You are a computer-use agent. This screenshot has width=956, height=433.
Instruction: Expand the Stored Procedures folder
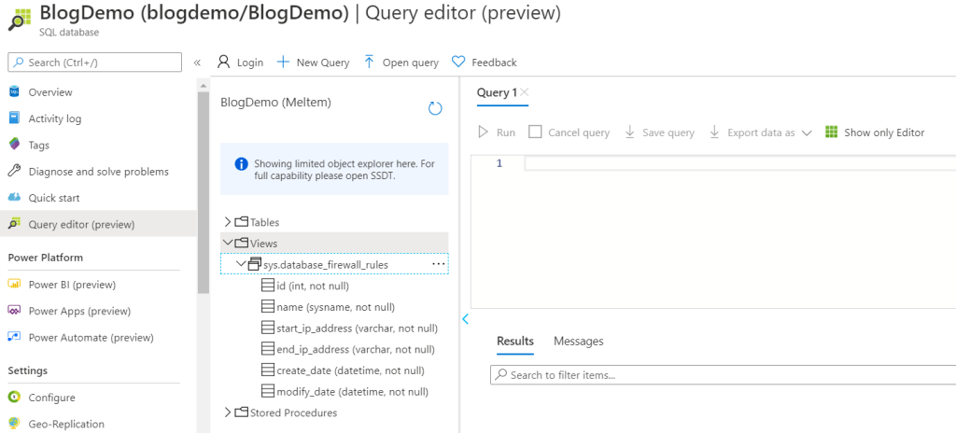click(228, 412)
